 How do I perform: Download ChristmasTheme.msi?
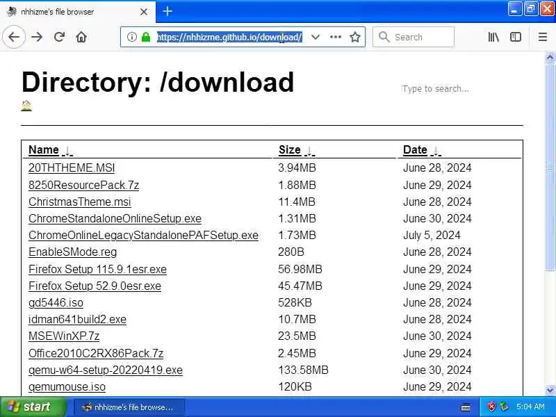[80, 202]
